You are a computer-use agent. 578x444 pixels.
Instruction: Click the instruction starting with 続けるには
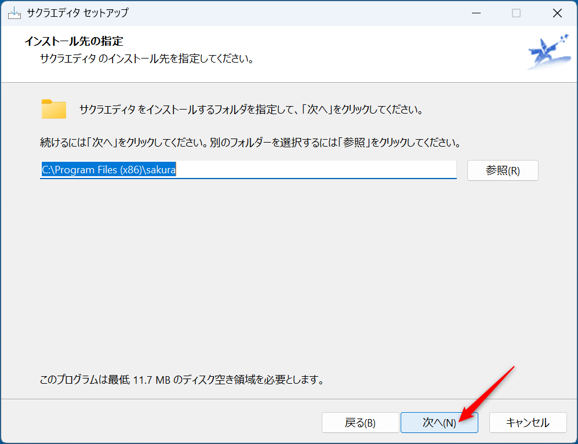[250, 143]
